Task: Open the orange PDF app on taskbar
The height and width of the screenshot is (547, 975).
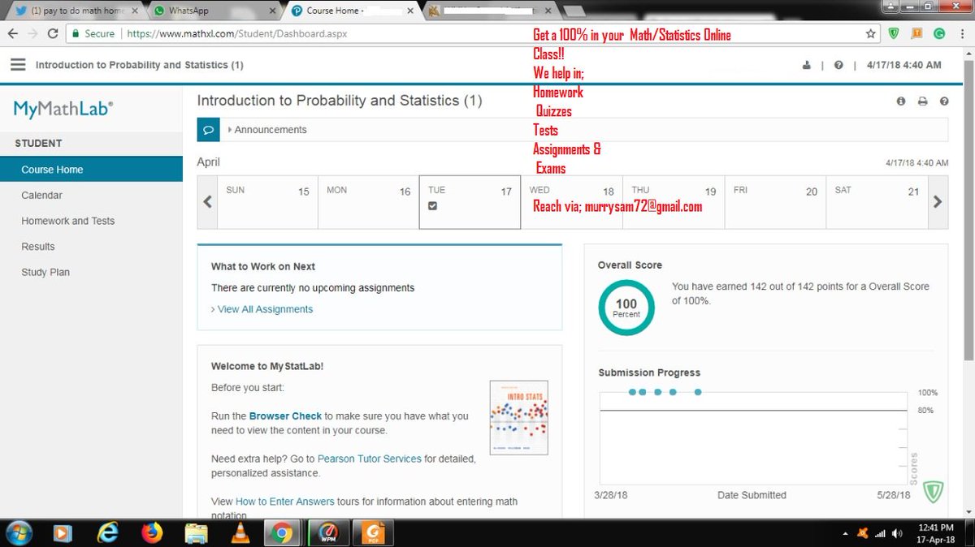Action: point(374,533)
